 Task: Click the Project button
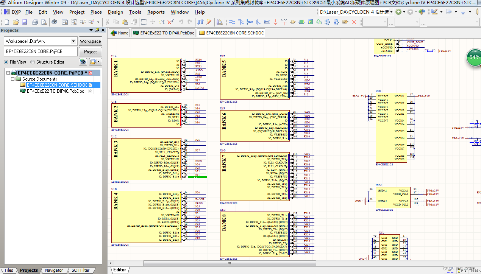tap(90, 52)
